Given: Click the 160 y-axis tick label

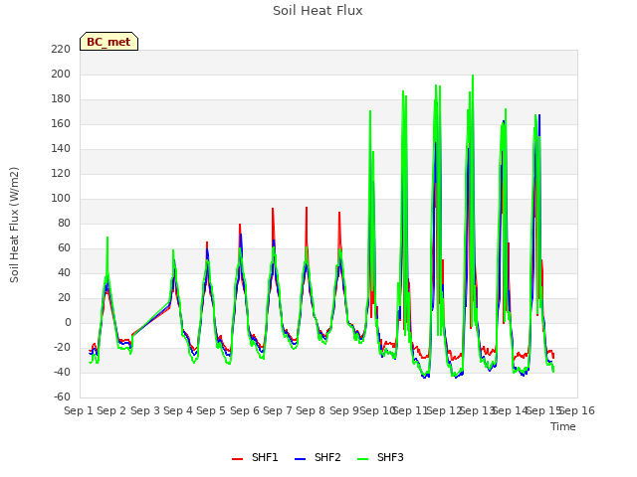Looking at the screenshot, I should [61, 123].
